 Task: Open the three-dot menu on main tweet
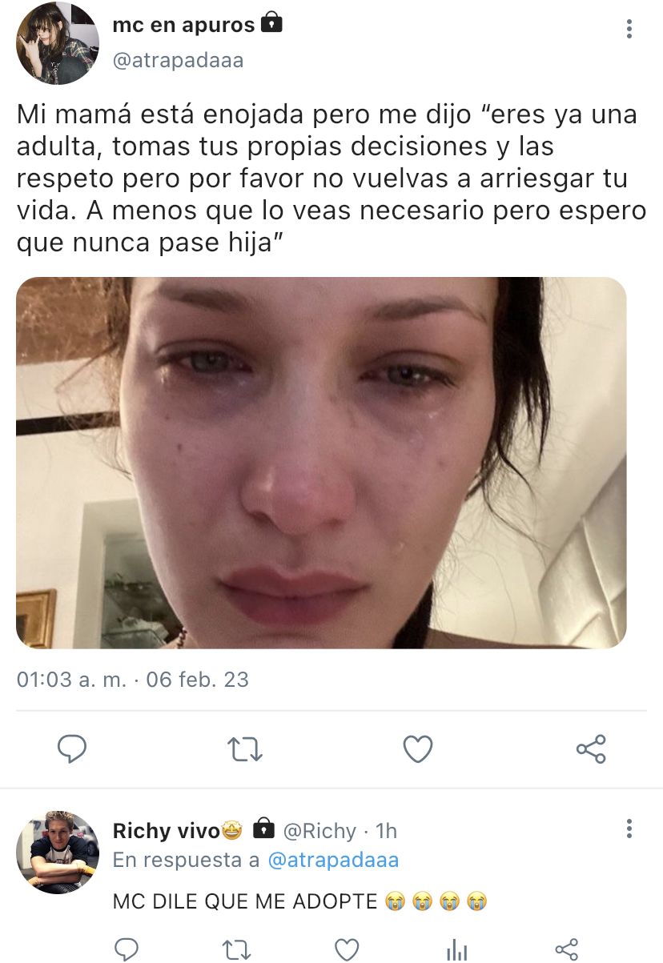click(x=629, y=29)
